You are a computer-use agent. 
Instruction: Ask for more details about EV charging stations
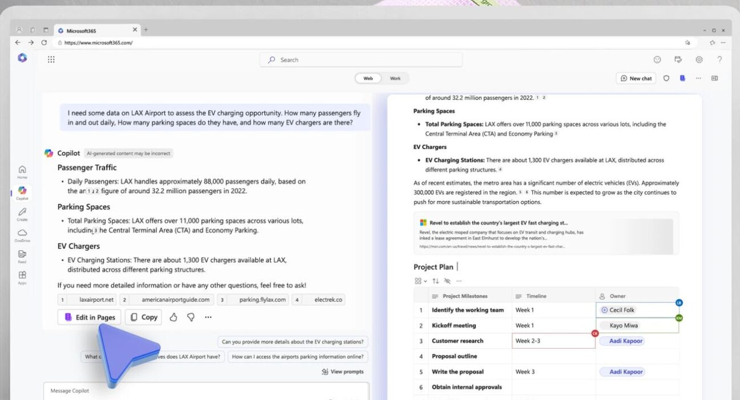[x=293, y=342]
